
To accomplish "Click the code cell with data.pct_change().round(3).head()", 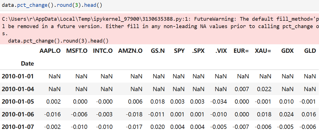I will (x=159, y=5).
